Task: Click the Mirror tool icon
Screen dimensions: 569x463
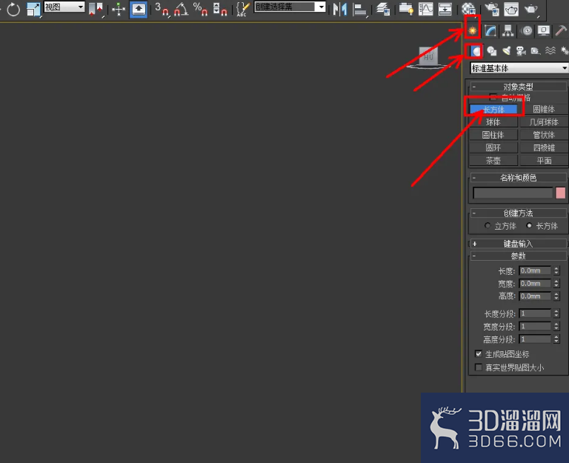Action: coord(340,9)
